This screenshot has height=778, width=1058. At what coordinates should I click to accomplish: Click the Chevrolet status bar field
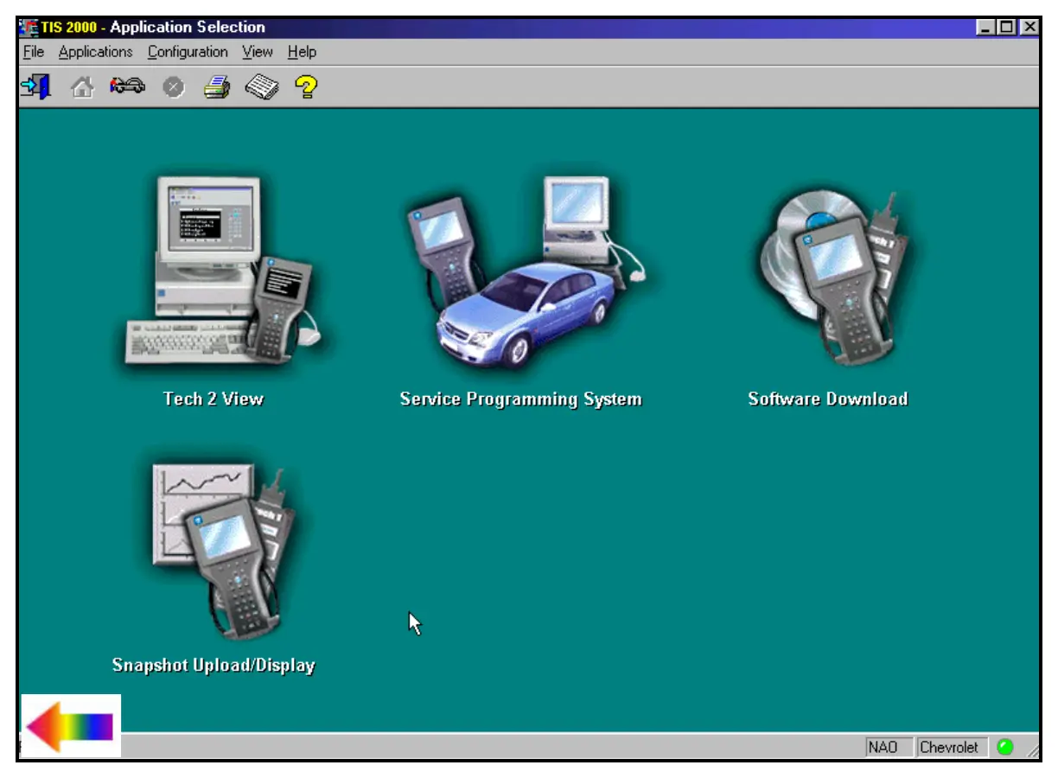pyautogui.click(x=948, y=747)
